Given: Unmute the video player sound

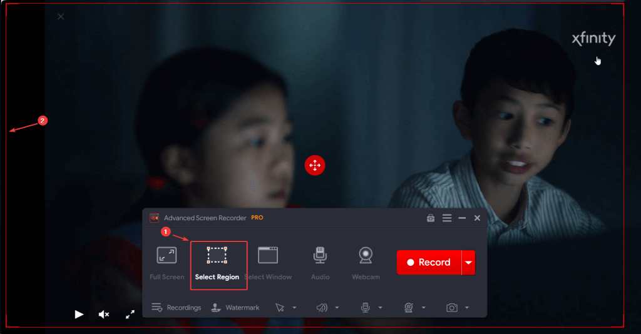Looking at the screenshot, I should coord(104,315).
